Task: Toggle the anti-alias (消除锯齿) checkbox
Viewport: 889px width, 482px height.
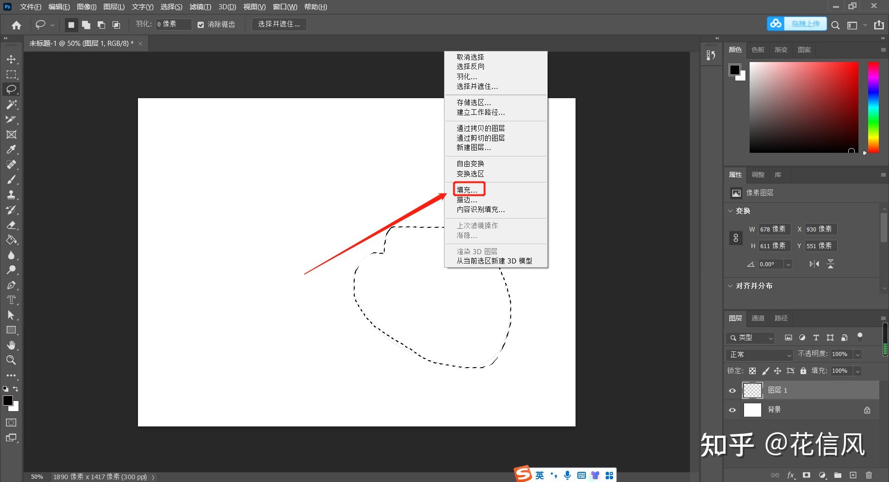Action: pyautogui.click(x=200, y=25)
